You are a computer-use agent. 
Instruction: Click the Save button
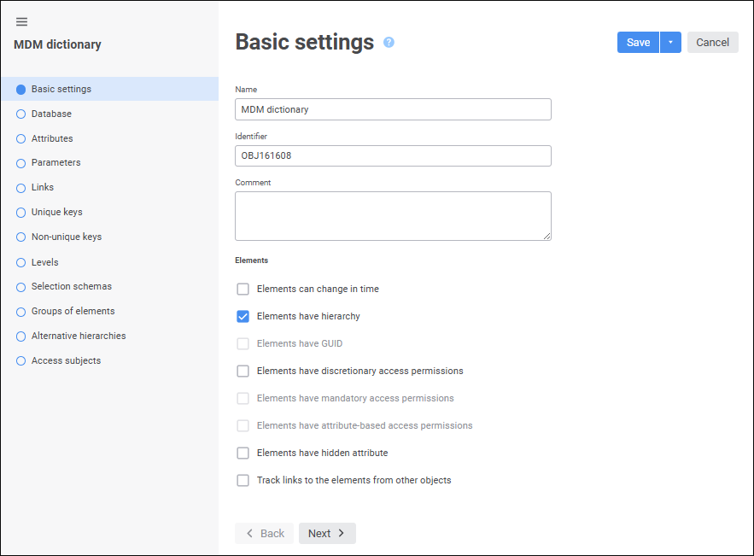[638, 43]
